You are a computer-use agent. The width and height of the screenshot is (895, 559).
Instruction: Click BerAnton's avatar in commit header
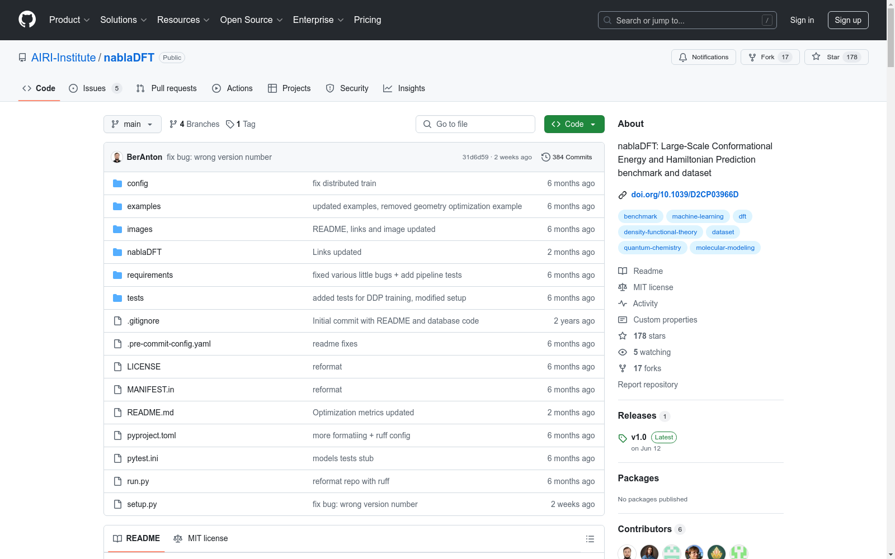[117, 157]
